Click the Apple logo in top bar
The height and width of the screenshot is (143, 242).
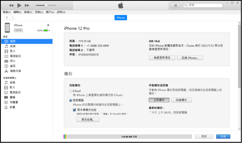pos(121,5)
